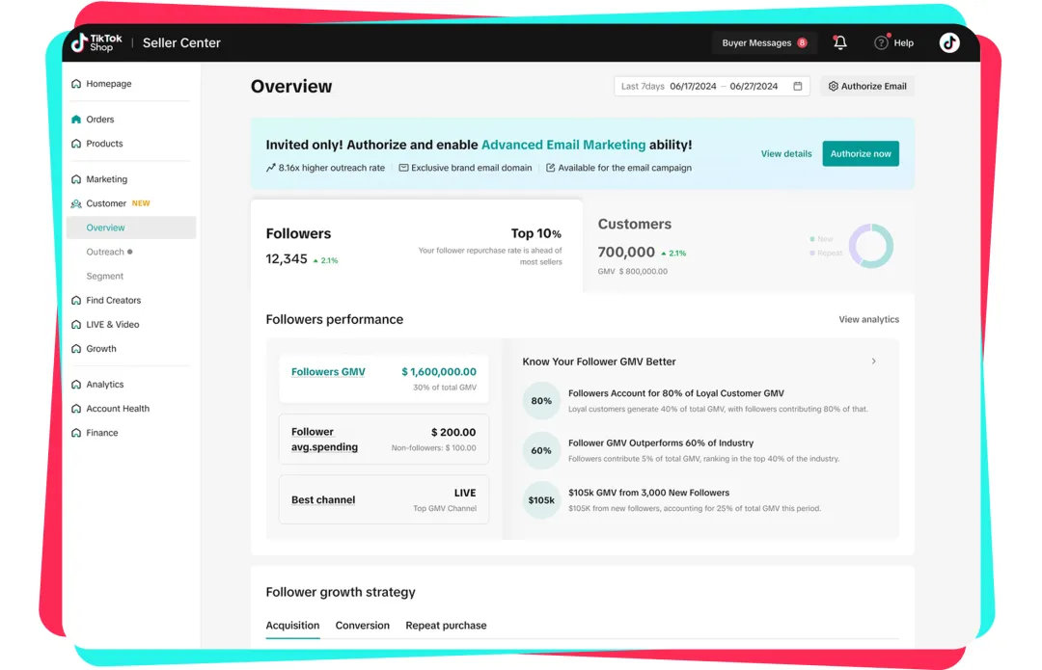Click the View details link
Image resolution: width=1042 pixels, height=670 pixels.
point(785,153)
